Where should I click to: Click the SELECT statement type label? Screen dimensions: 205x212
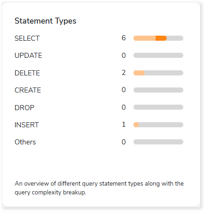[27, 38]
